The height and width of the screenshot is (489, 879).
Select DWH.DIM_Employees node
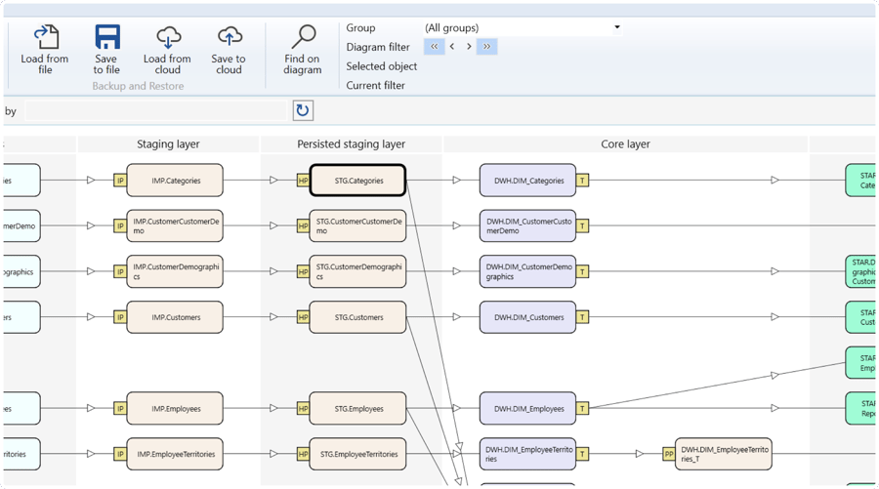[x=527, y=408]
